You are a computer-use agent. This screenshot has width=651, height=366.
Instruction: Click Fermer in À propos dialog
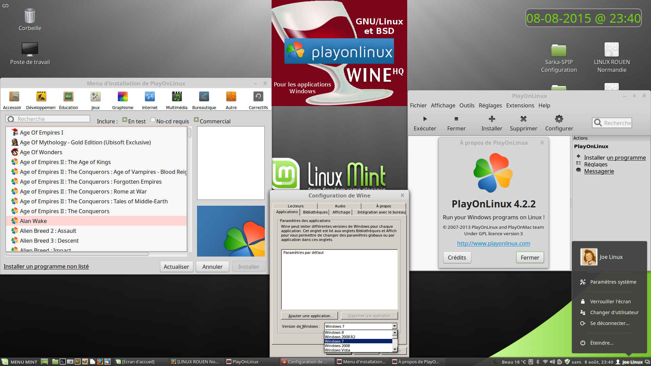point(530,258)
